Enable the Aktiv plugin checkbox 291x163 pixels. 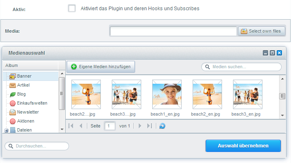click(72, 8)
